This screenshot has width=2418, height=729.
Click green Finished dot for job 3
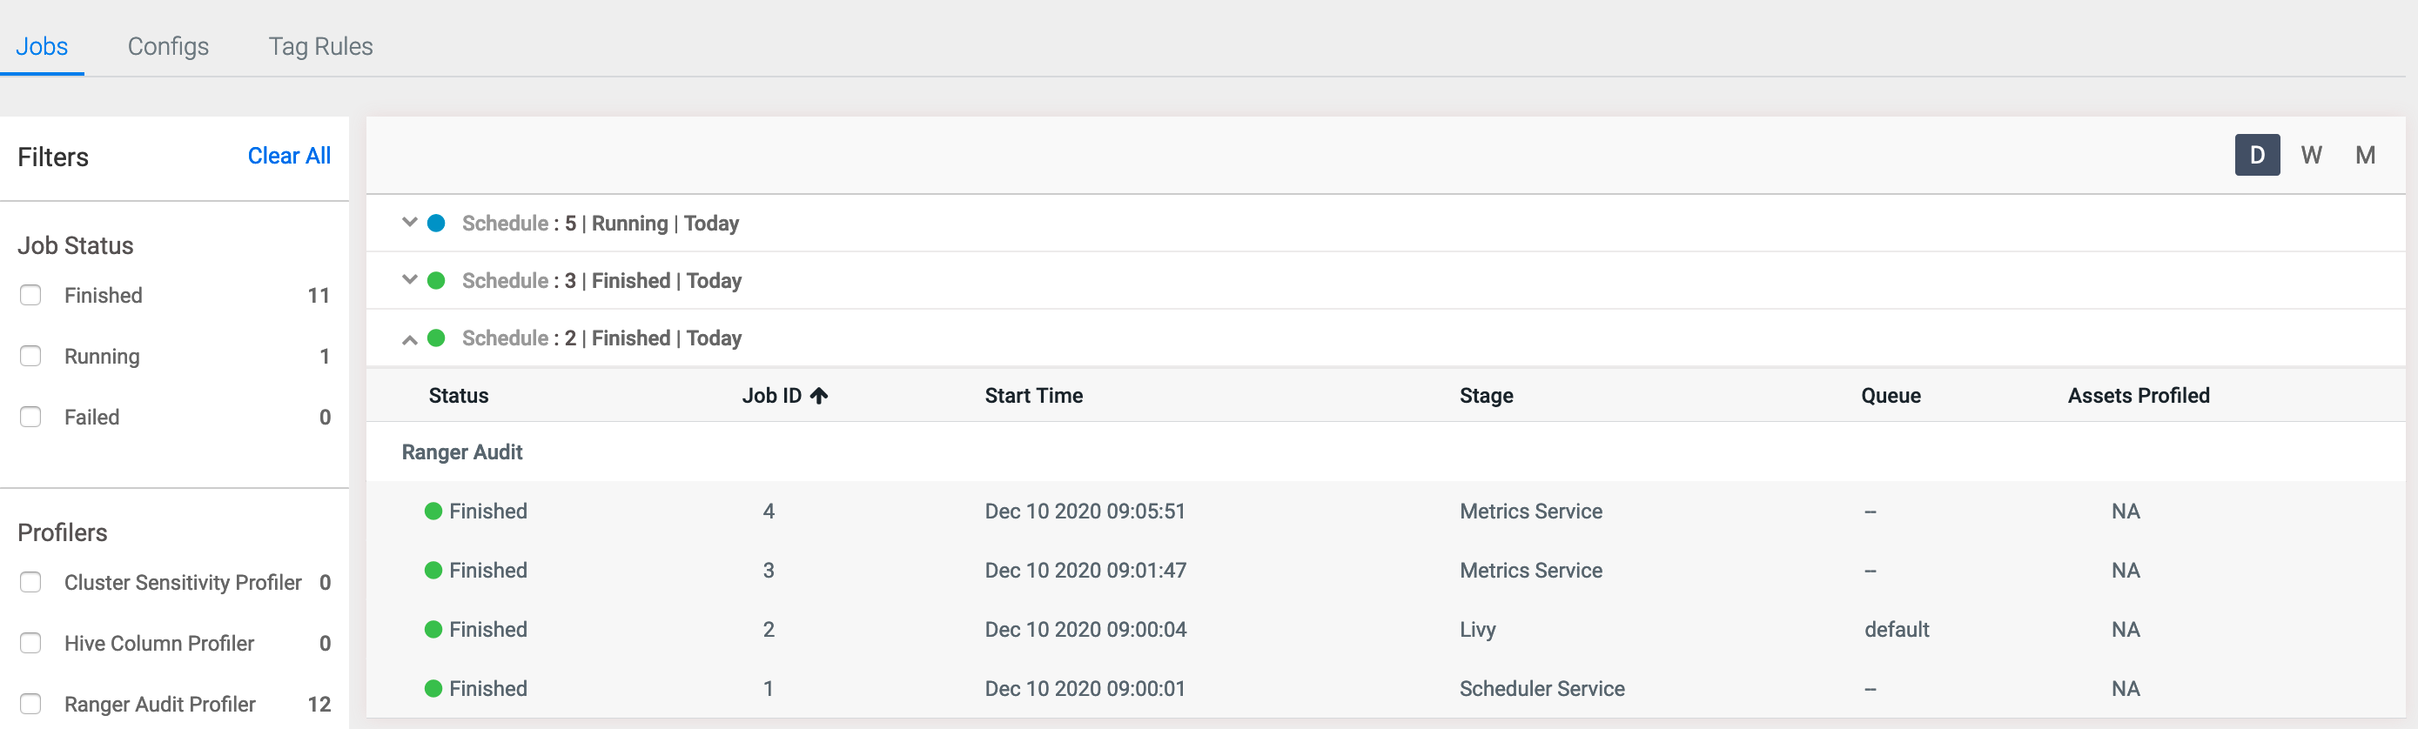click(x=433, y=571)
